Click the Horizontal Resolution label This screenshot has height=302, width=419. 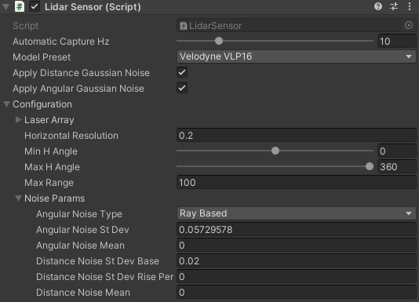click(x=71, y=136)
